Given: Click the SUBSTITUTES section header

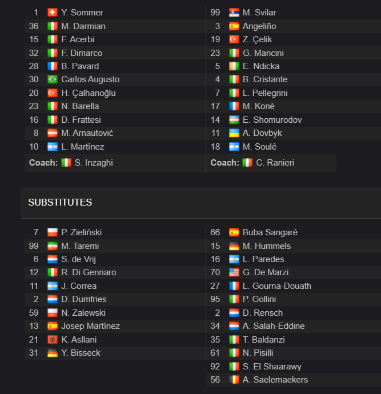Looking at the screenshot, I should (60, 202).
